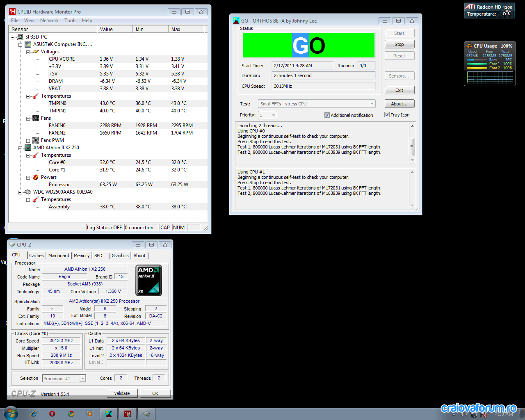Open the Priority dropdown in Orthos
The image size is (525, 420).
click(x=267, y=115)
